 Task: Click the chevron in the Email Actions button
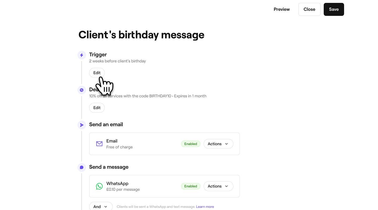pos(227,144)
